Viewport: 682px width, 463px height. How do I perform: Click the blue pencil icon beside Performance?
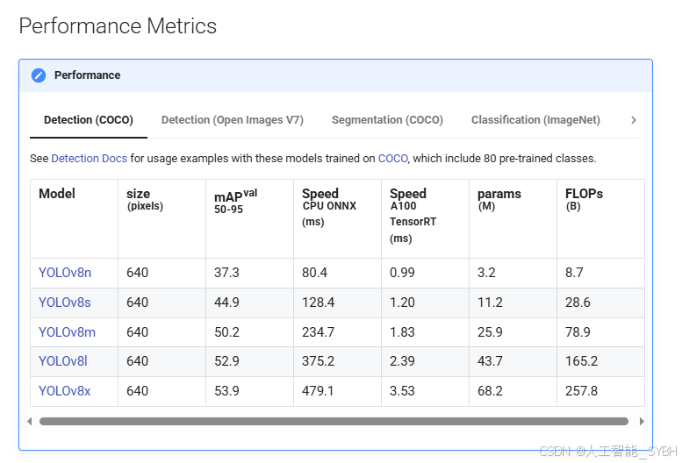38,75
